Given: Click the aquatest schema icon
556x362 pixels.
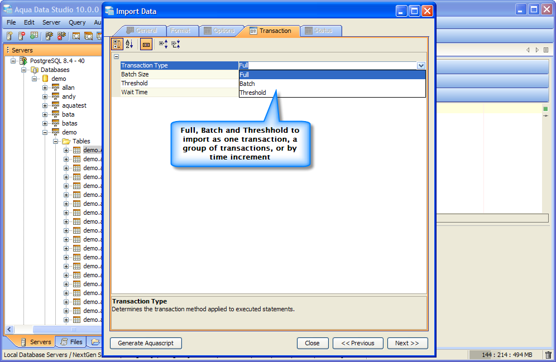Looking at the screenshot, I should (x=55, y=105).
